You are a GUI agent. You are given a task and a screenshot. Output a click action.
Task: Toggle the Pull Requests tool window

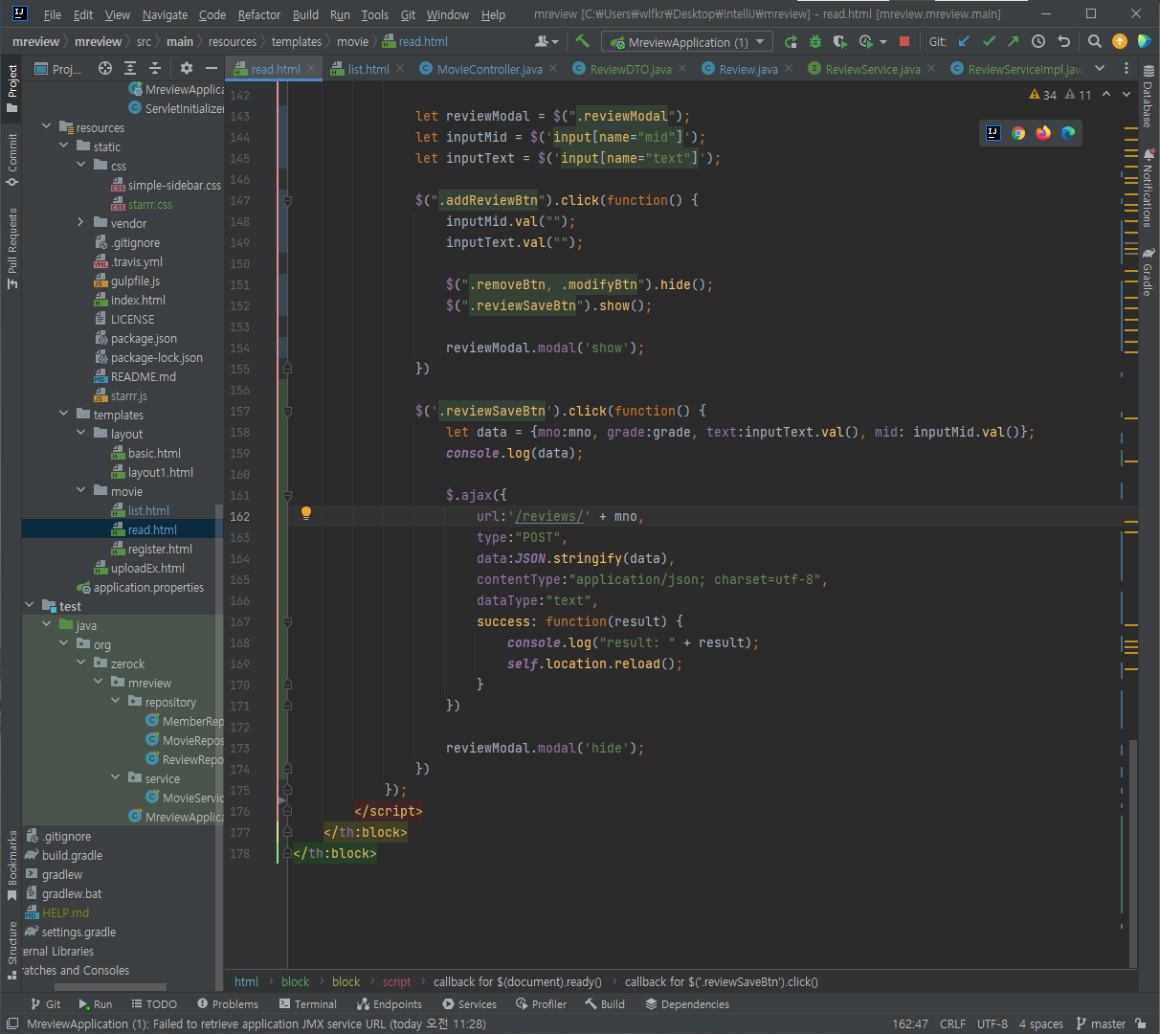coord(11,247)
